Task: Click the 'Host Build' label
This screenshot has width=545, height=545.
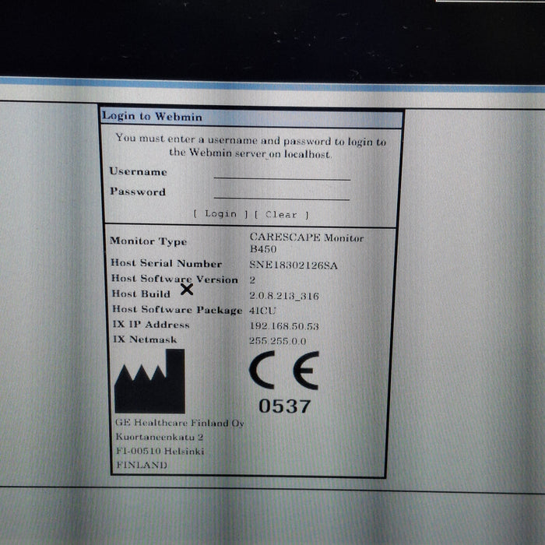Action: click(141, 294)
